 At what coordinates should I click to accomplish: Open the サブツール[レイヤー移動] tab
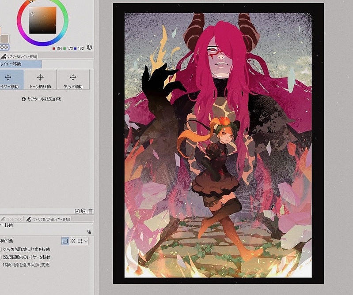(x=19, y=56)
